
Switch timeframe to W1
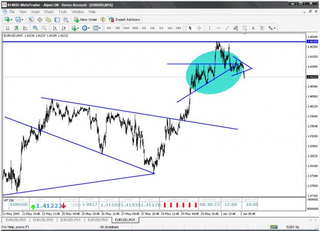point(170,28)
